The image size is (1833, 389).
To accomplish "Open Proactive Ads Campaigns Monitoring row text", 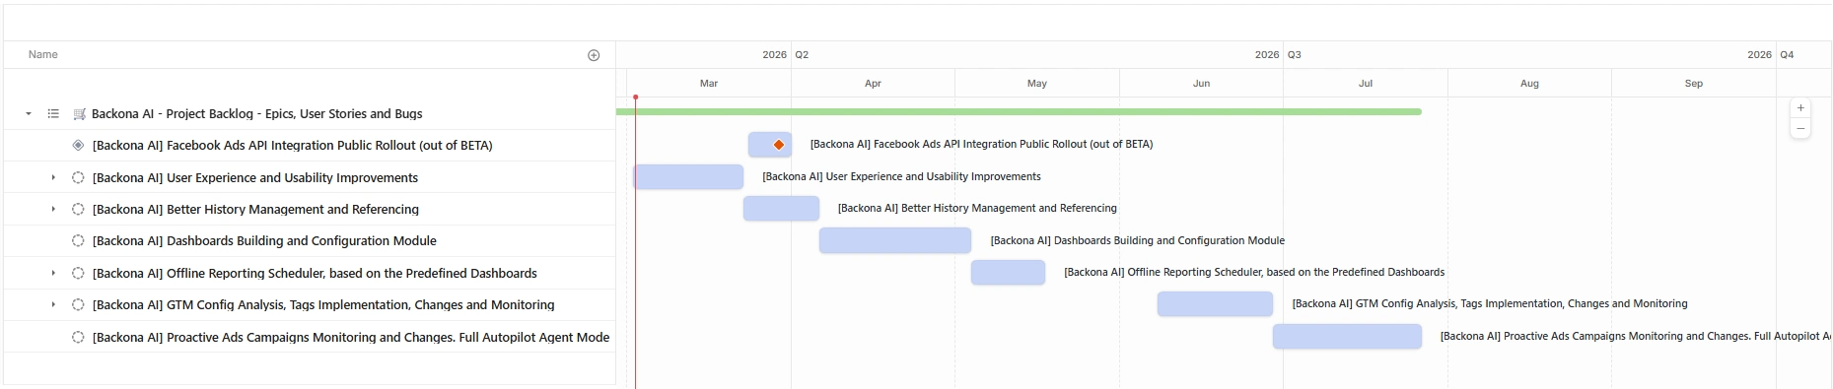I will [351, 338].
